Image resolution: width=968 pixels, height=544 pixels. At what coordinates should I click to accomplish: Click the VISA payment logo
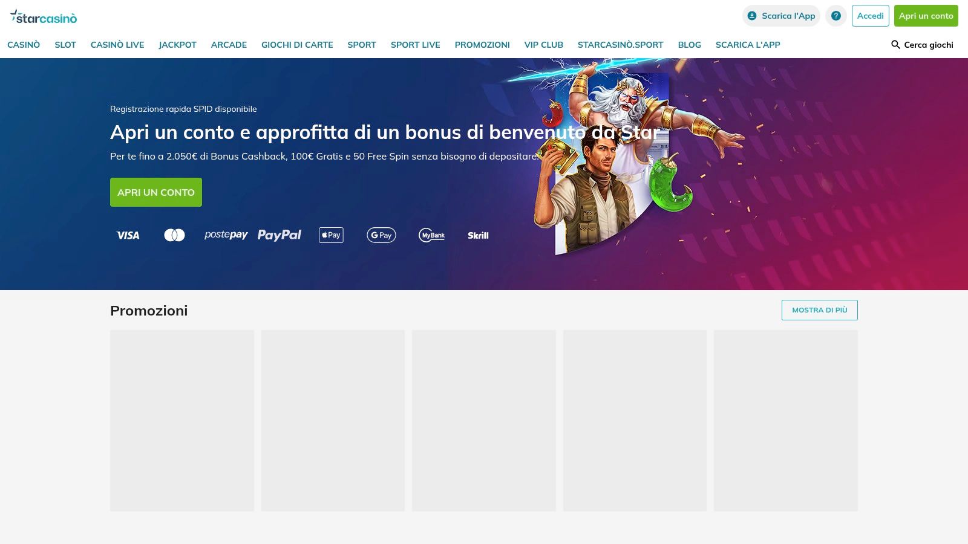[128, 235]
